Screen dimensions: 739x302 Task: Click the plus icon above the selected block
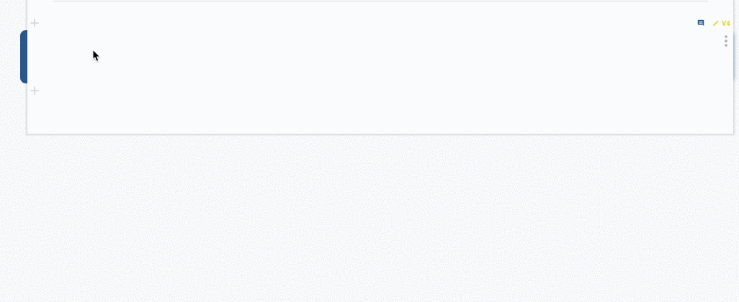click(35, 23)
